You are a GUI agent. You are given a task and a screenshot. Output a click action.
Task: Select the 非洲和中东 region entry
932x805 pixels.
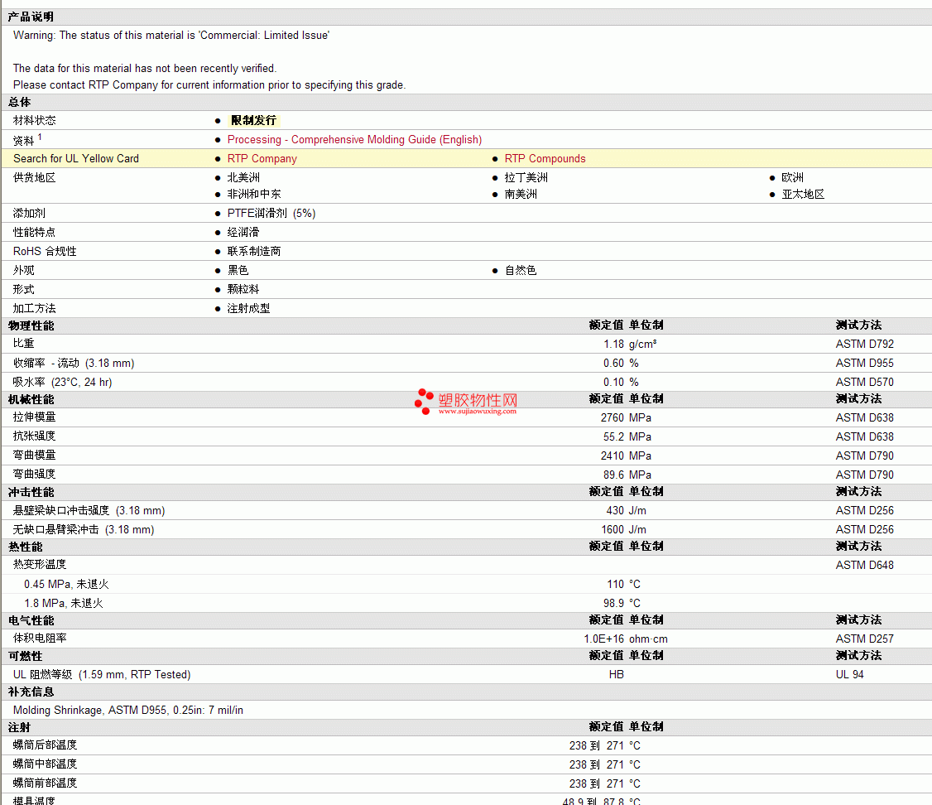[x=254, y=195]
